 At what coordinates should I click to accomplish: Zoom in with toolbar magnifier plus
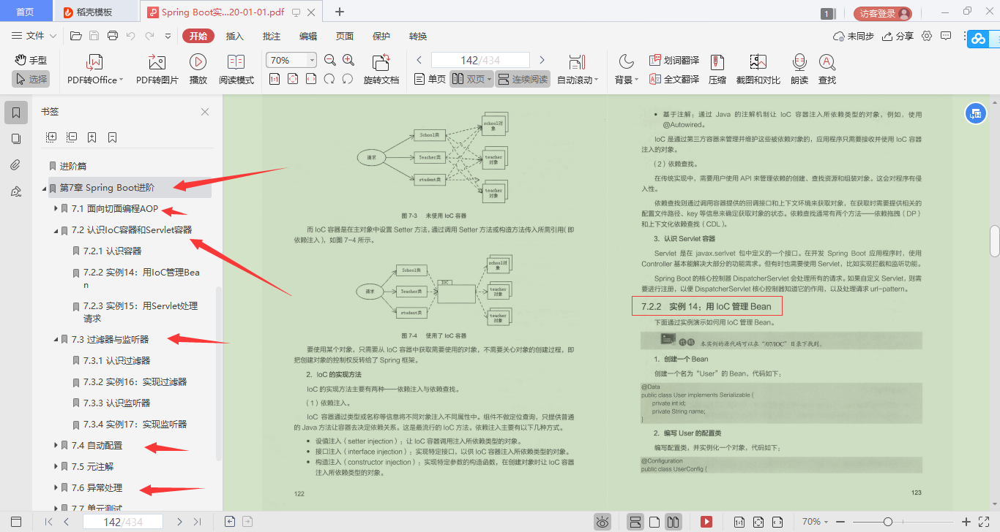(x=348, y=60)
